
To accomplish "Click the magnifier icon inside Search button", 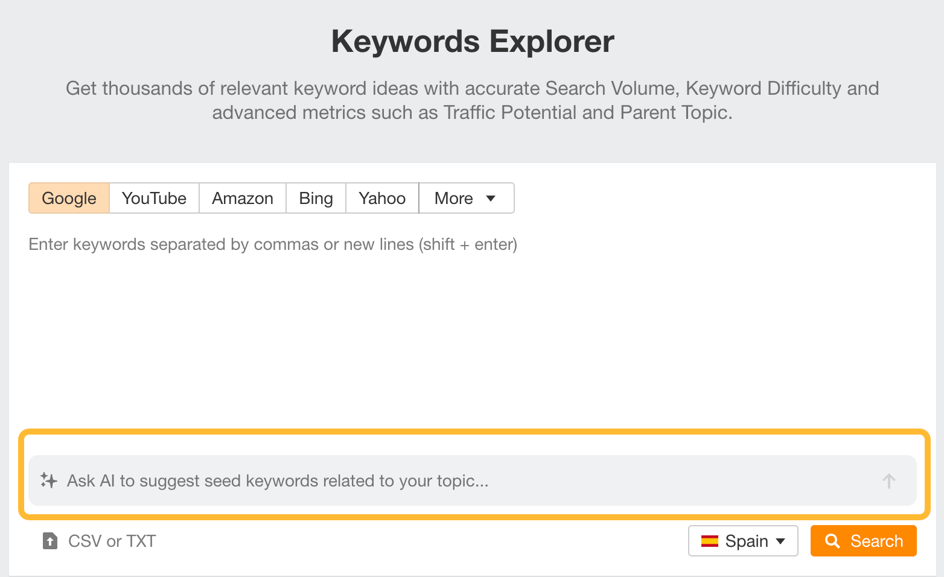I will point(833,541).
